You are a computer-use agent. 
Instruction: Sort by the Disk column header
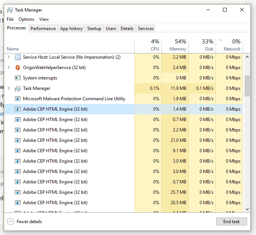pyautogui.click(x=202, y=45)
